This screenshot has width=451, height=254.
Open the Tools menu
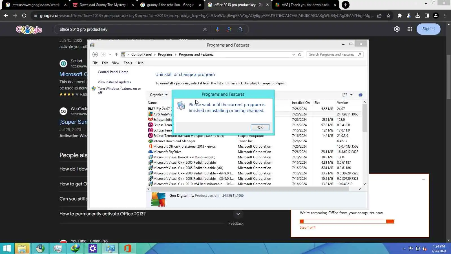[x=128, y=63]
